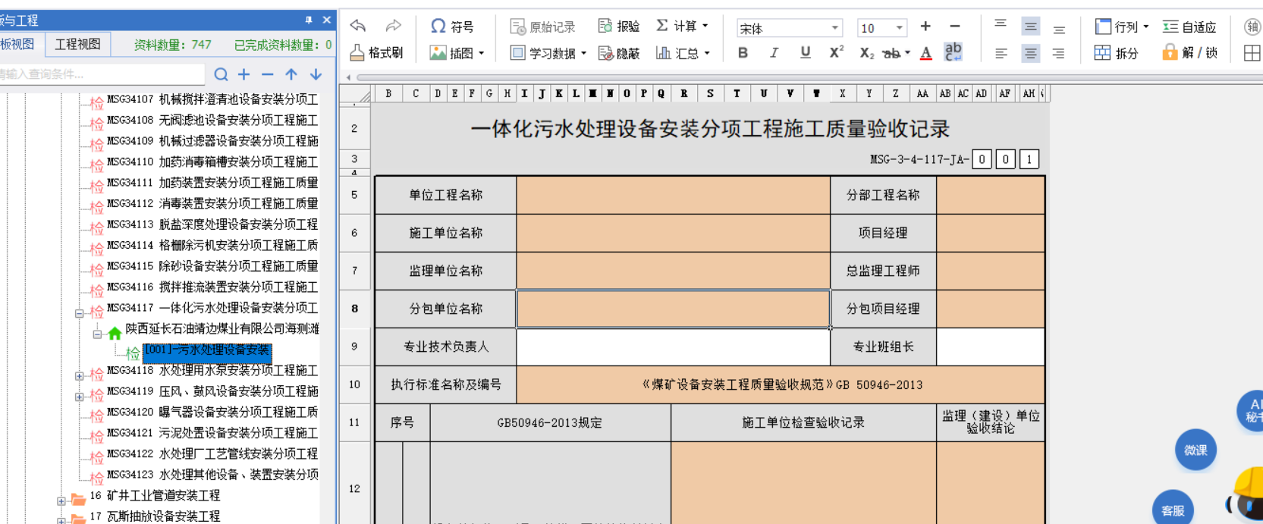The height and width of the screenshot is (524, 1263).
Task: Click the undo arrow in the toolbar
Action: (358, 26)
